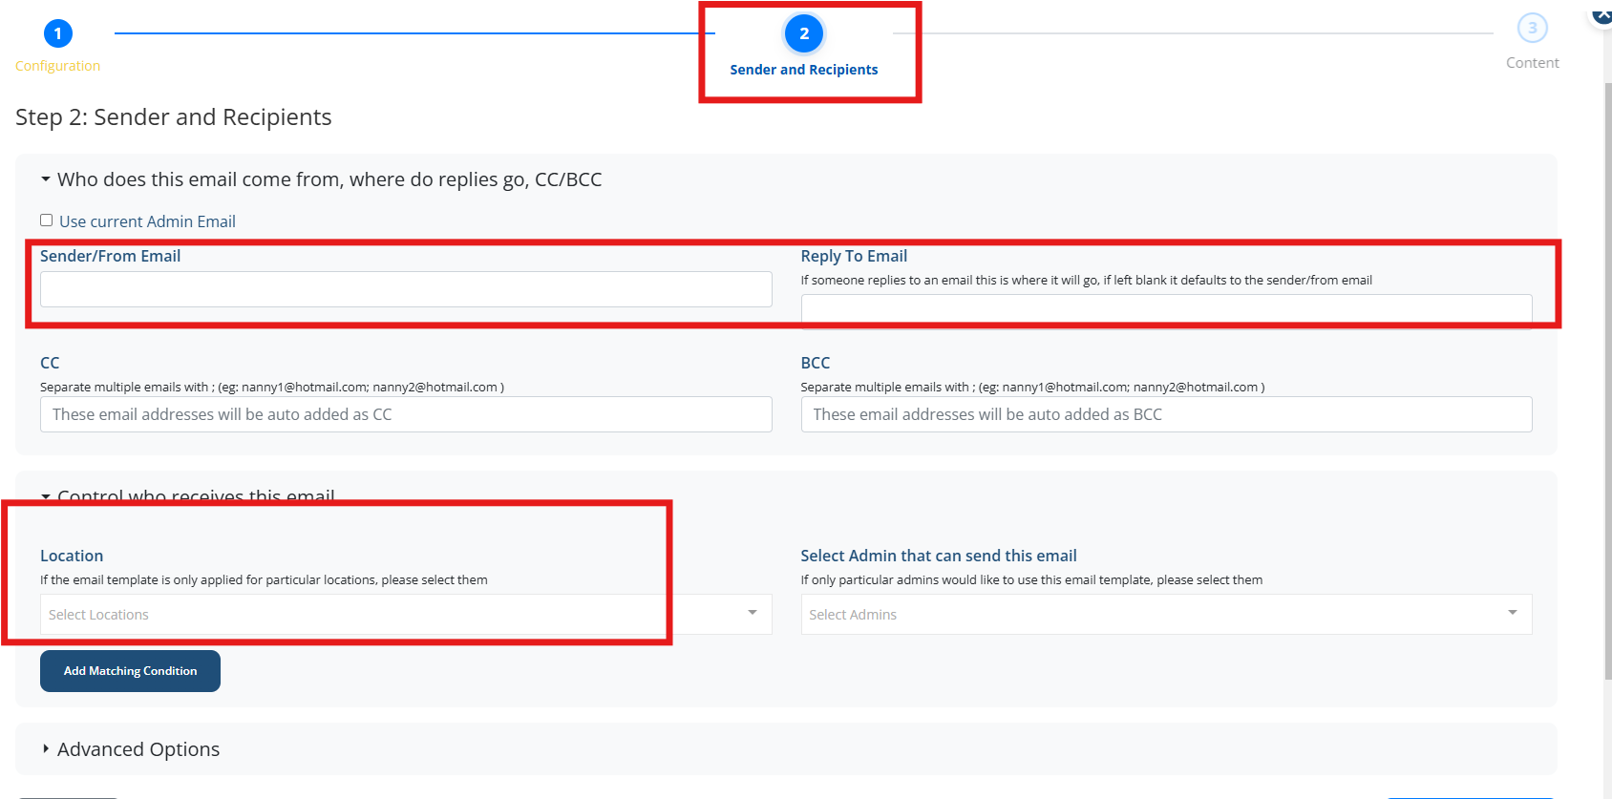Click the Sender and Recipients step label
This screenshot has height=799, width=1612.
click(804, 70)
